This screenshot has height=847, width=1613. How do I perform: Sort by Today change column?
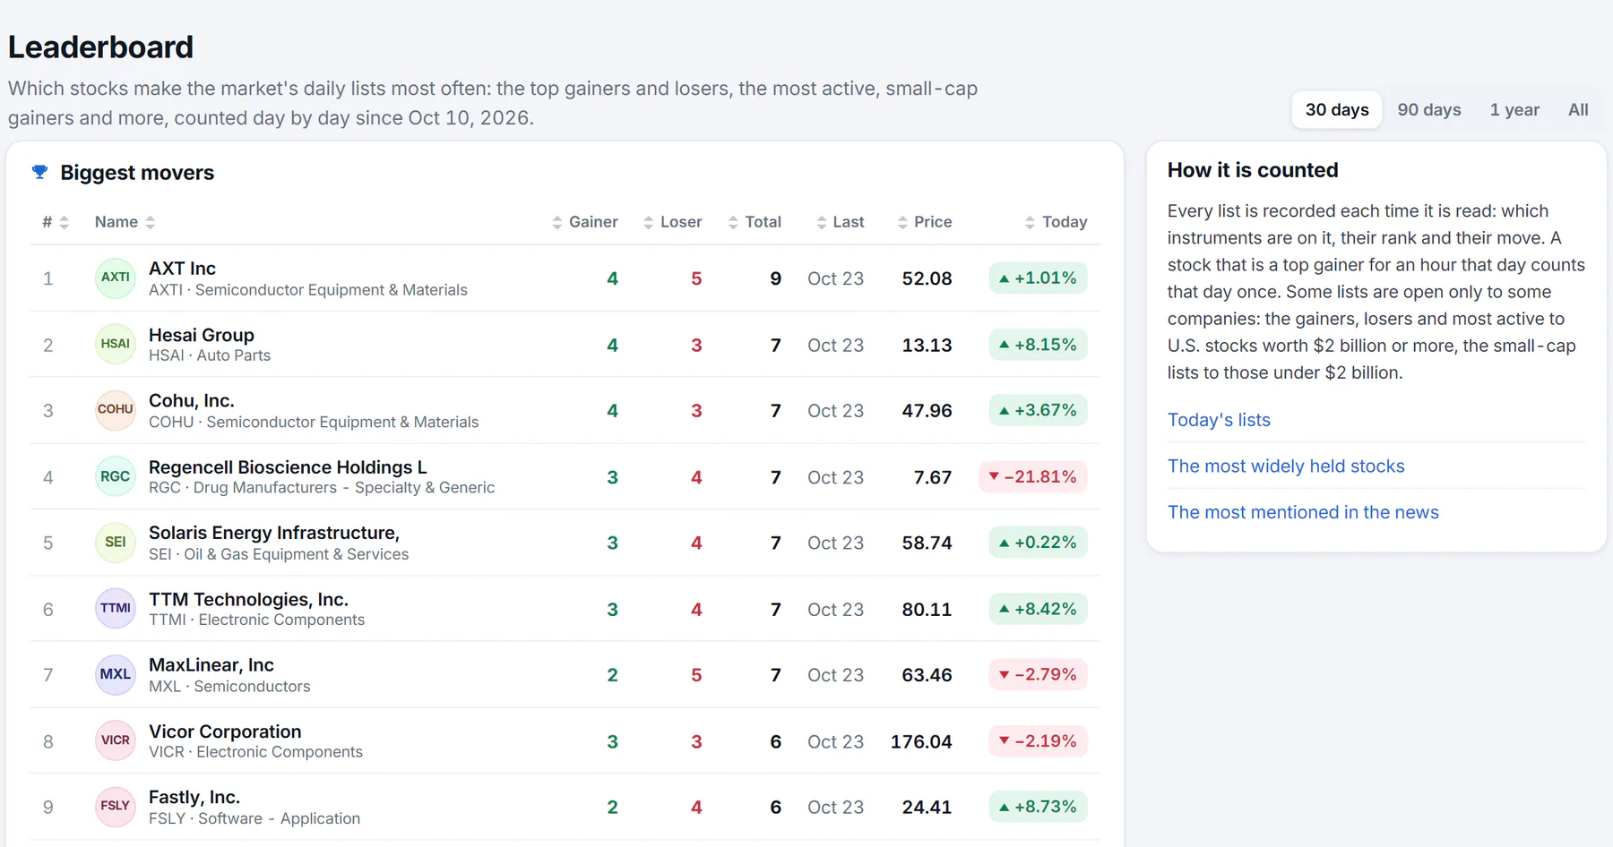[x=1056, y=222]
